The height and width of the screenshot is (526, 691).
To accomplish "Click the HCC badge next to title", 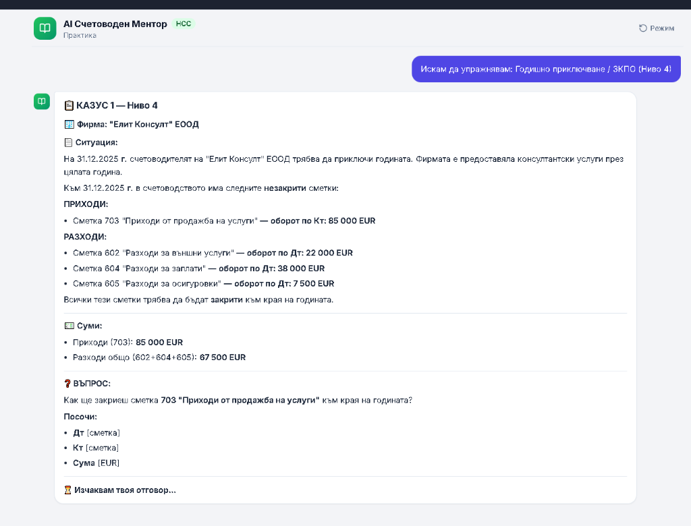I will [184, 24].
